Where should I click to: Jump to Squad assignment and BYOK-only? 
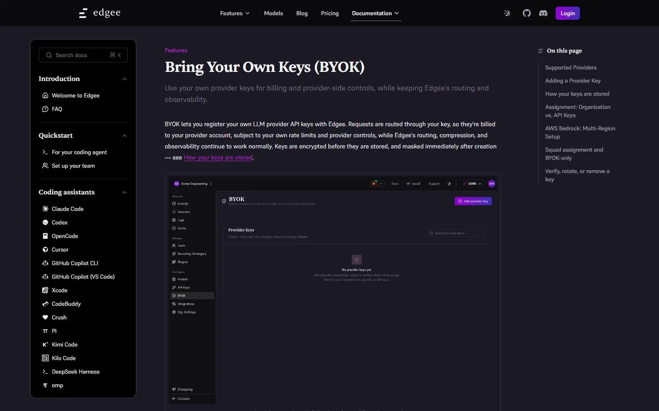(x=574, y=154)
